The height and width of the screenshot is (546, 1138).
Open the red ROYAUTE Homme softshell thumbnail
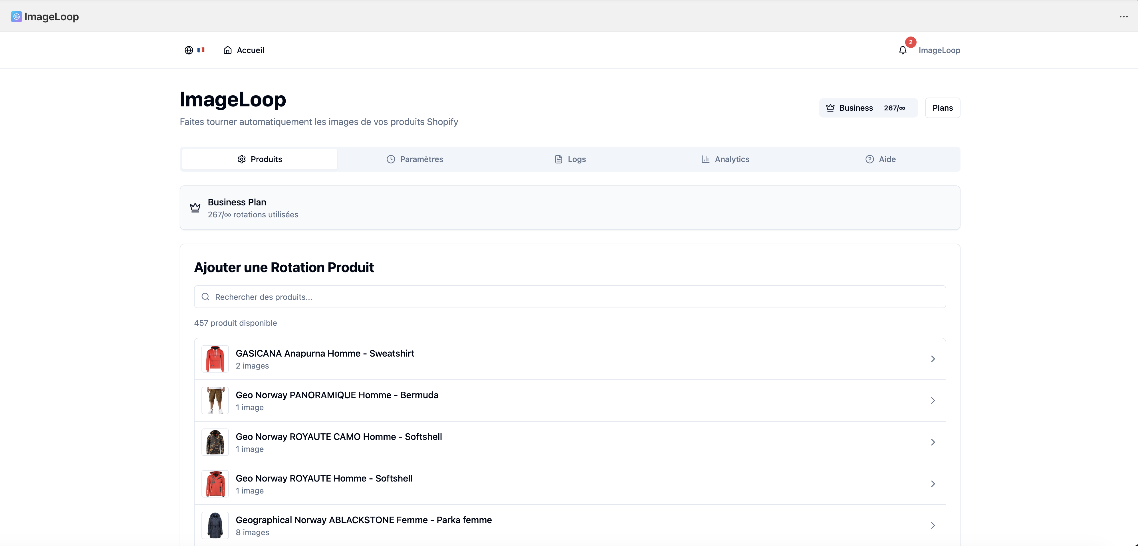pyautogui.click(x=215, y=484)
